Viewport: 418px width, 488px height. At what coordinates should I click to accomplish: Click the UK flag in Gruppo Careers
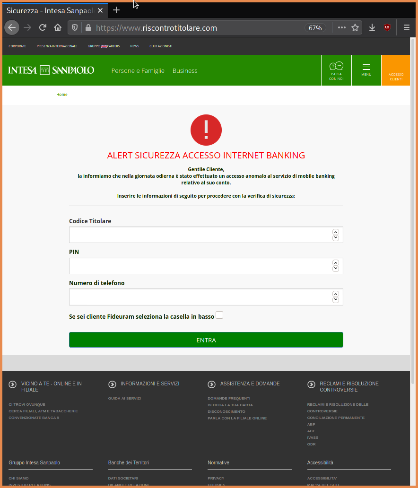pos(104,46)
